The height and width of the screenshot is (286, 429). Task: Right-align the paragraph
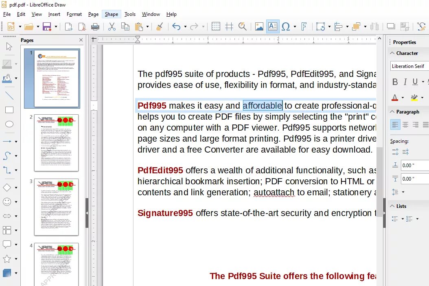tap(416, 124)
